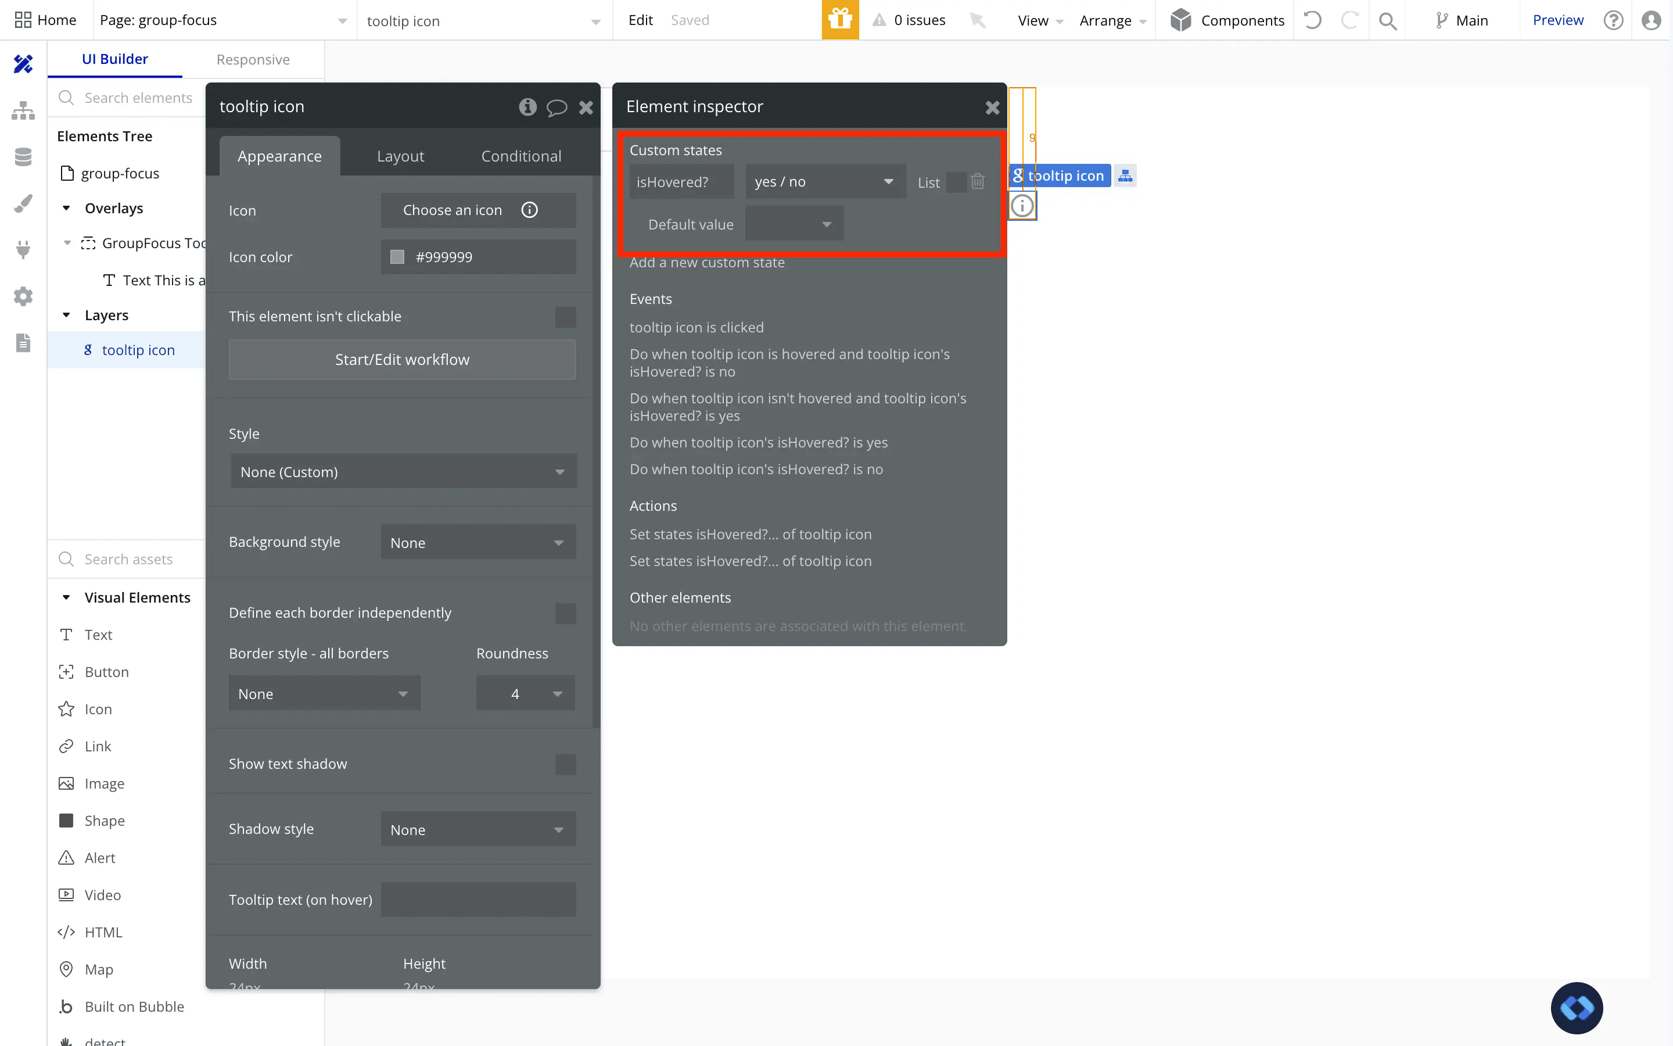This screenshot has width=1673, height=1046.
Task: Open the Style None (Custom) dropdown
Action: coord(404,471)
